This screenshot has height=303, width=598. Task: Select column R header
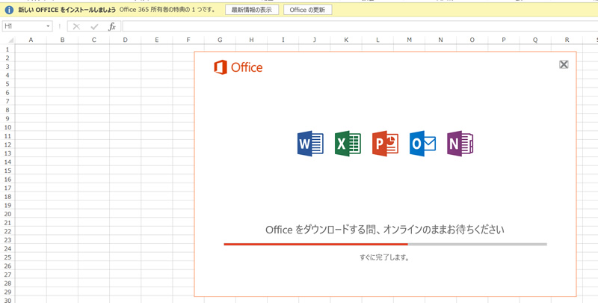[x=567, y=40]
